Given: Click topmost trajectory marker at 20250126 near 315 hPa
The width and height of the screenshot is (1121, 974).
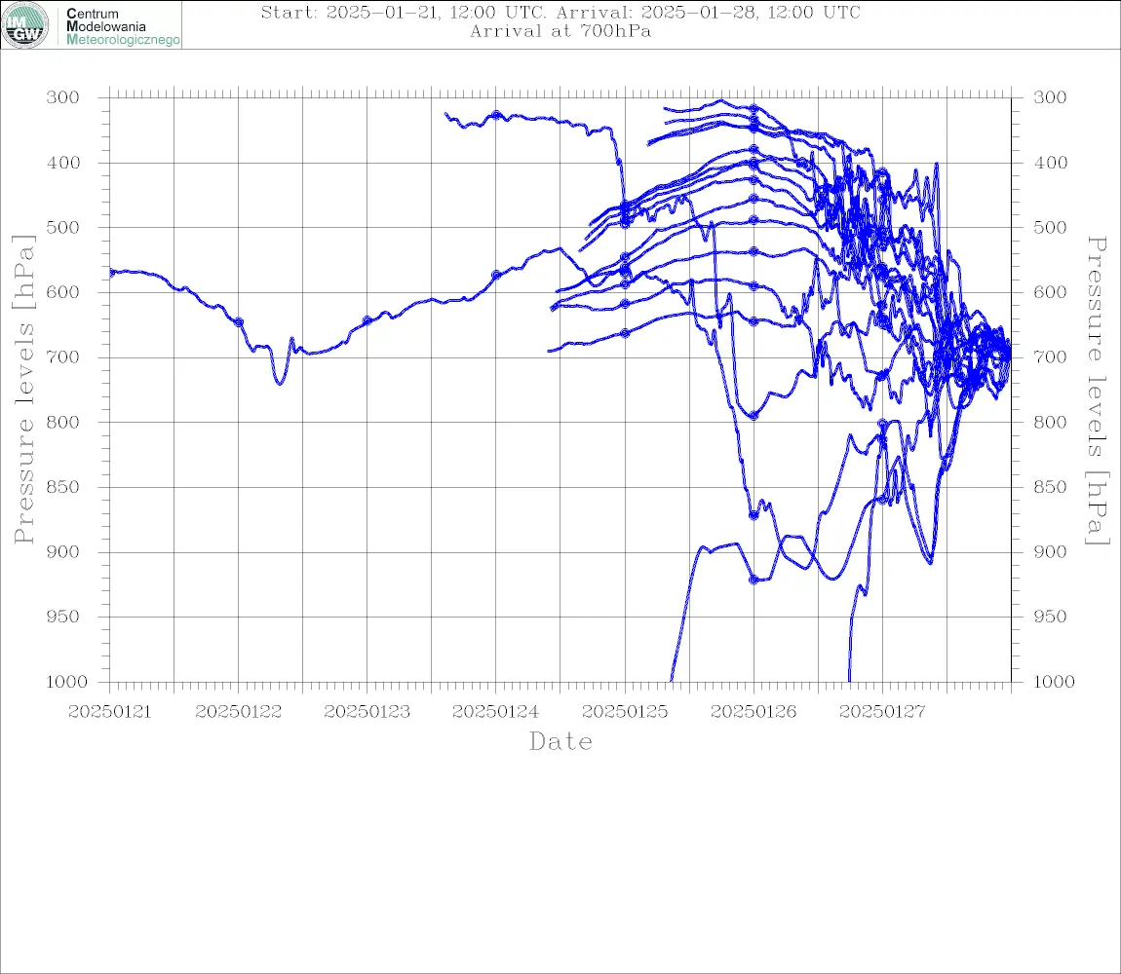Looking at the screenshot, I should pyautogui.click(x=754, y=109).
